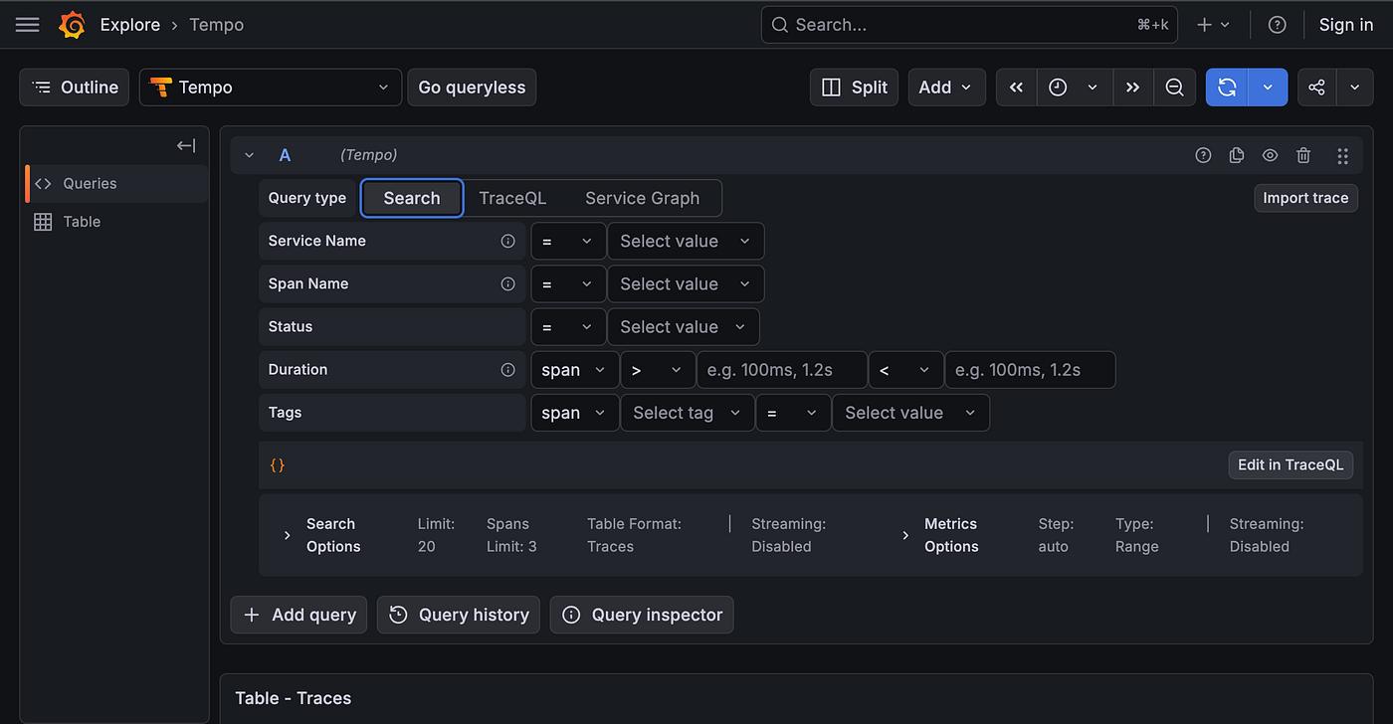Expand Search Options section
Viewport: 1393px width, 724px height.
click(x=287, y=535)
